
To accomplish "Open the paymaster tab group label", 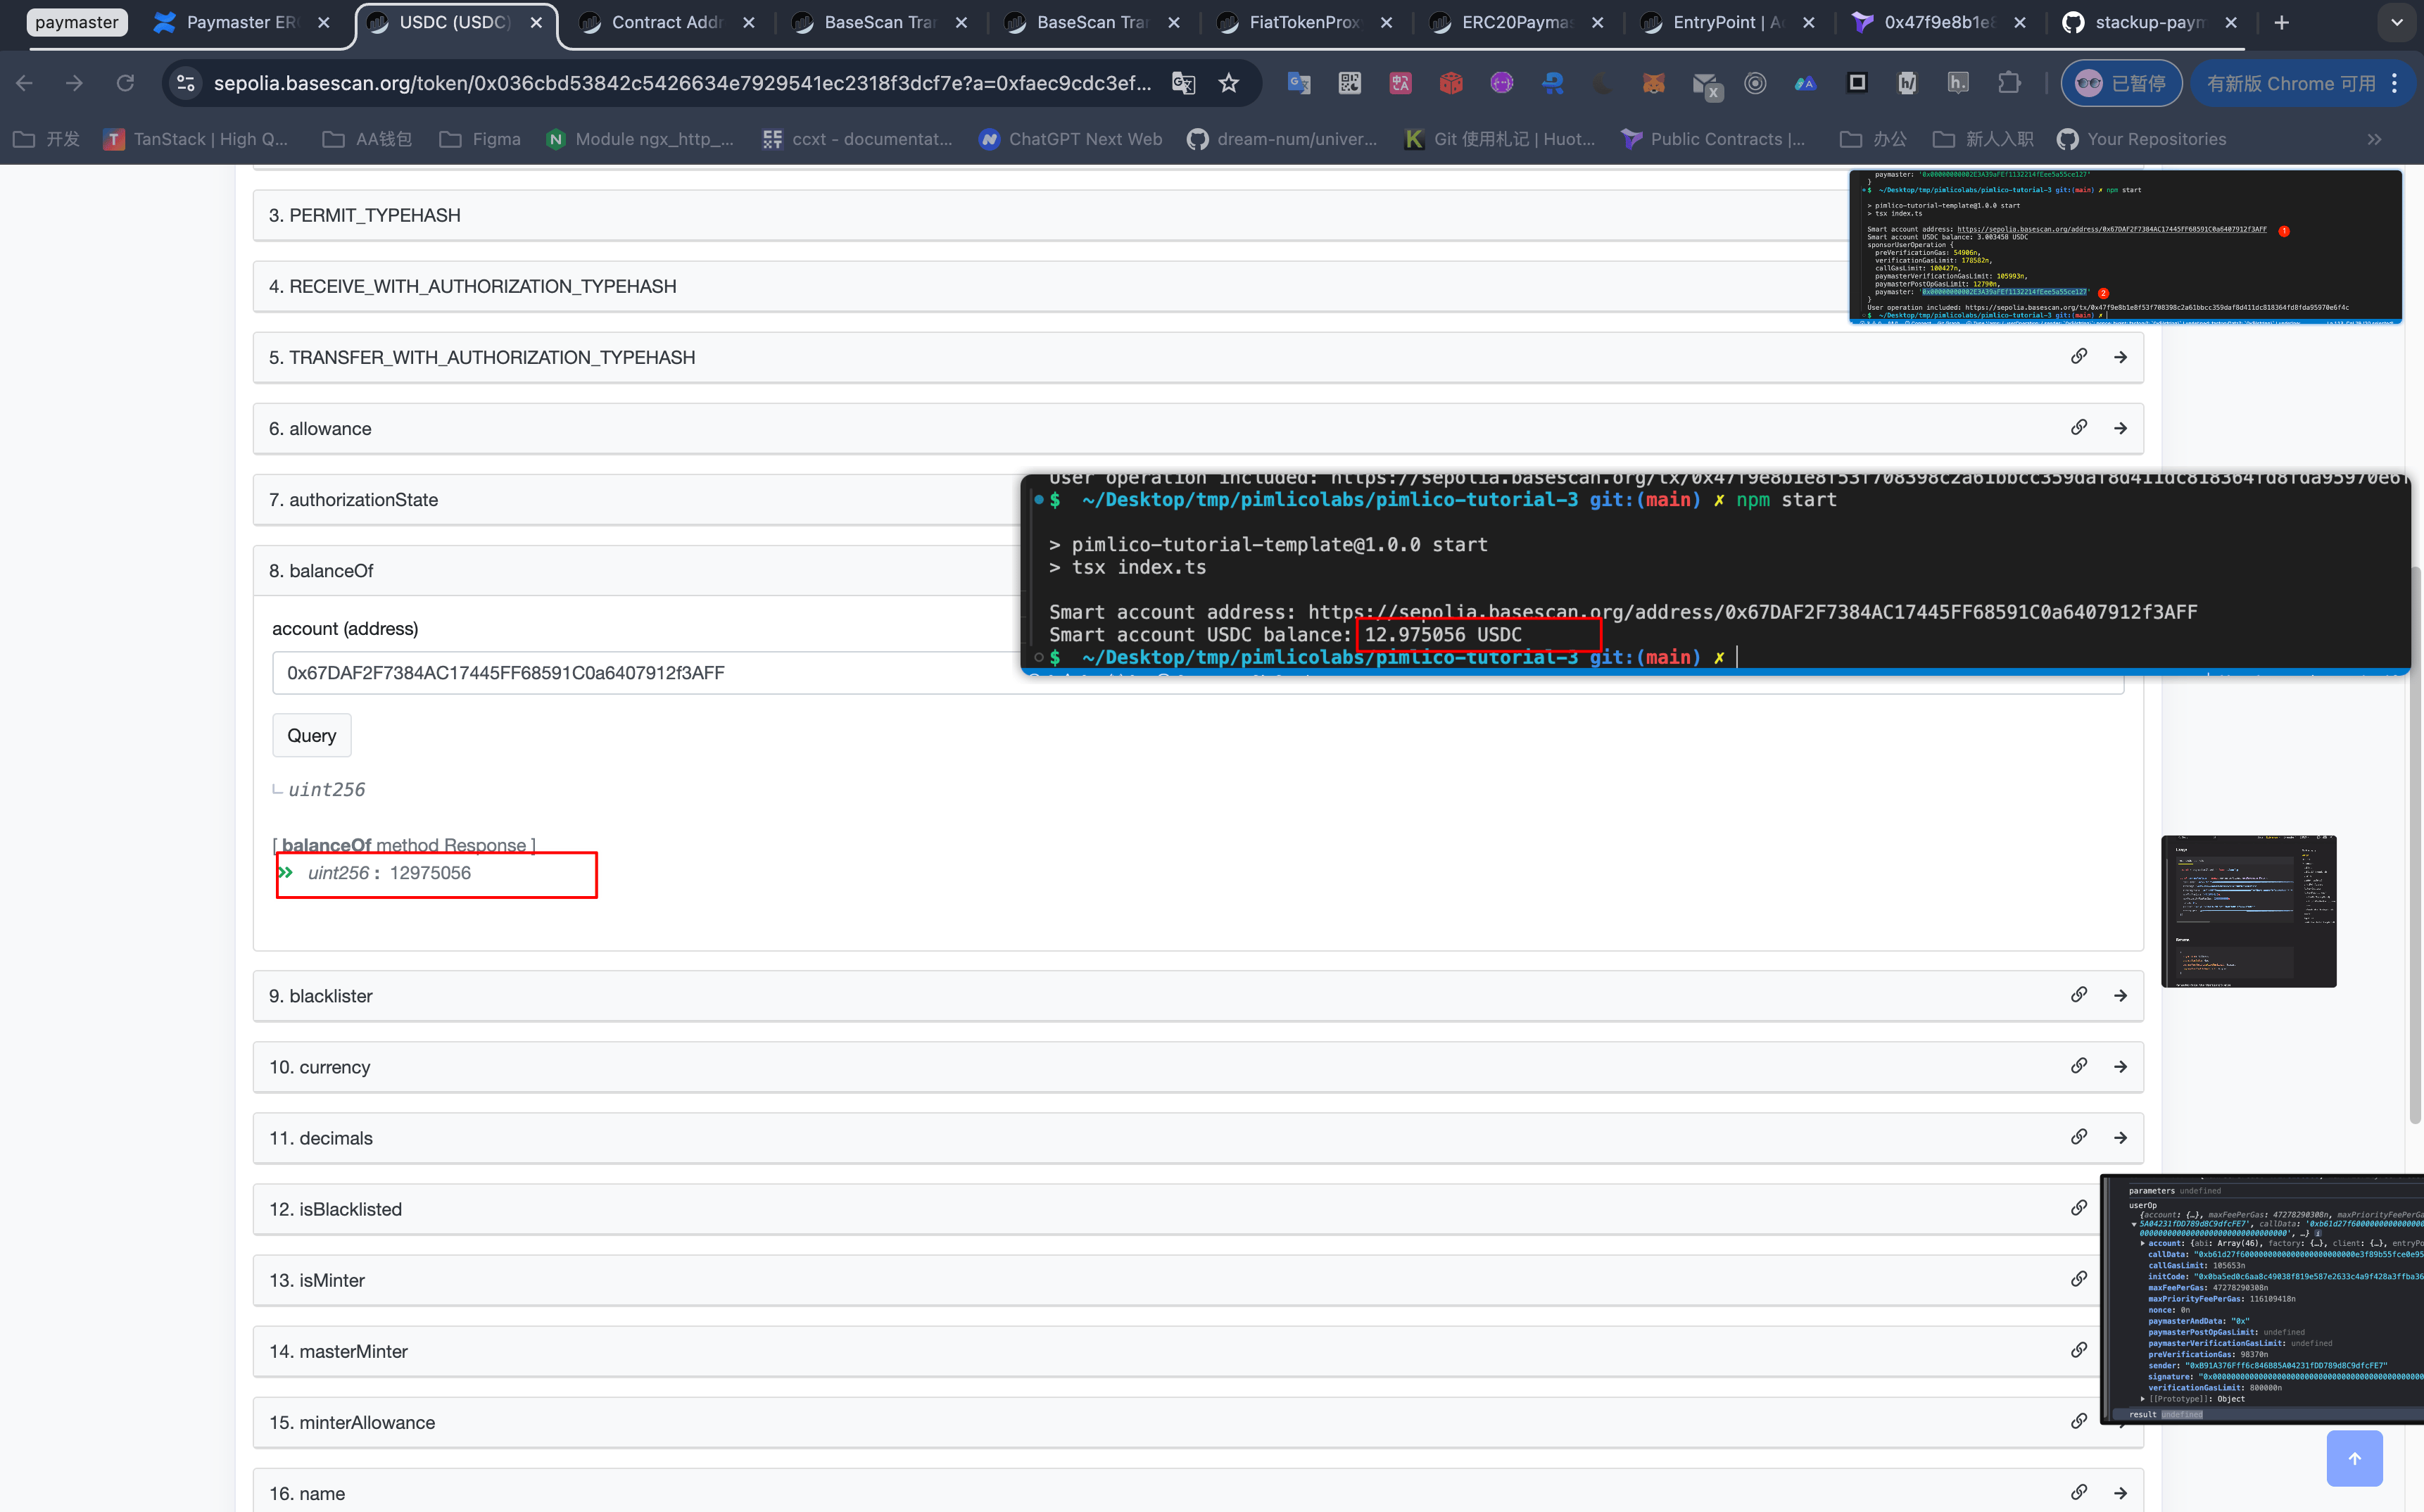I will click(x=77, y=22).
